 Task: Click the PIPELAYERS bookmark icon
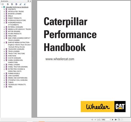point(6,36)
